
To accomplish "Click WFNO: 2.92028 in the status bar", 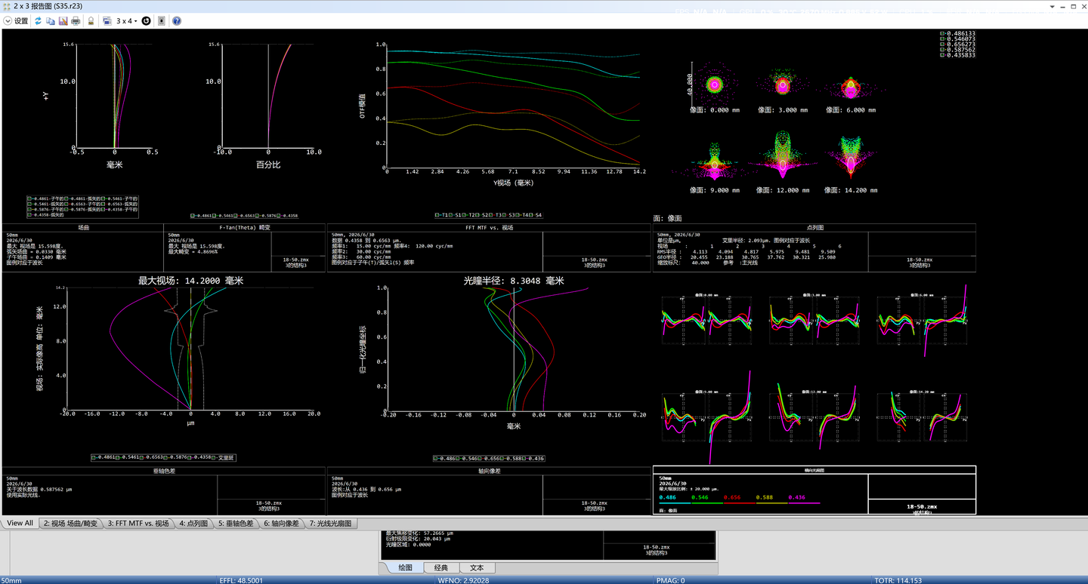I will point(463,580).
